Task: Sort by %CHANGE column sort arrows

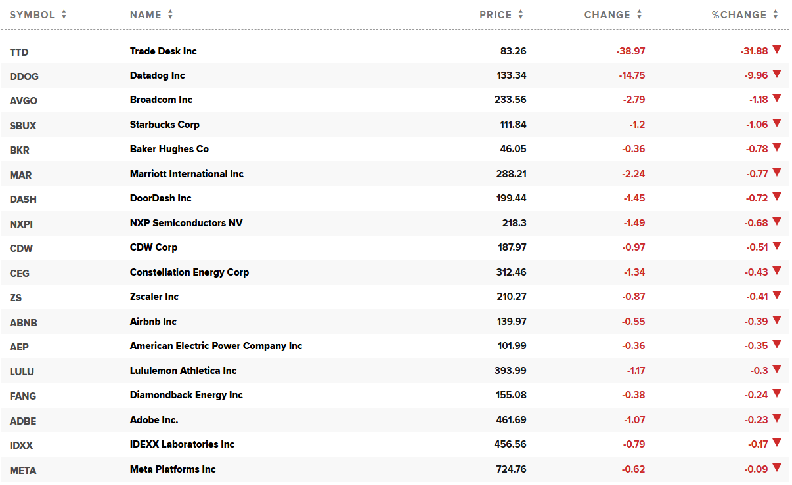Action: click(776, 14)
